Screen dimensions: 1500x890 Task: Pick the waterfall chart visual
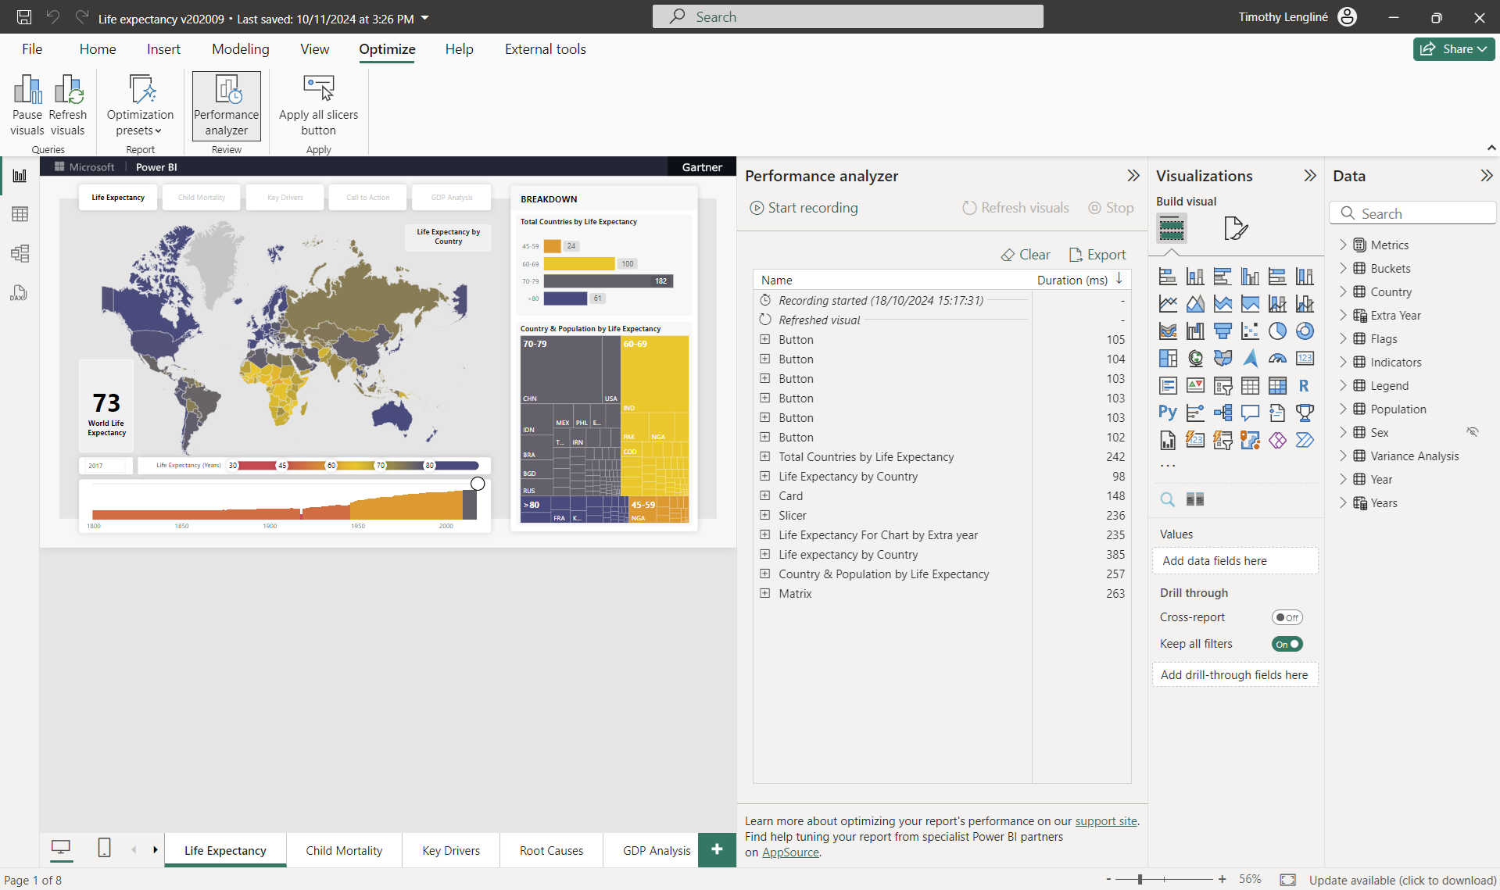[1195, 331]
